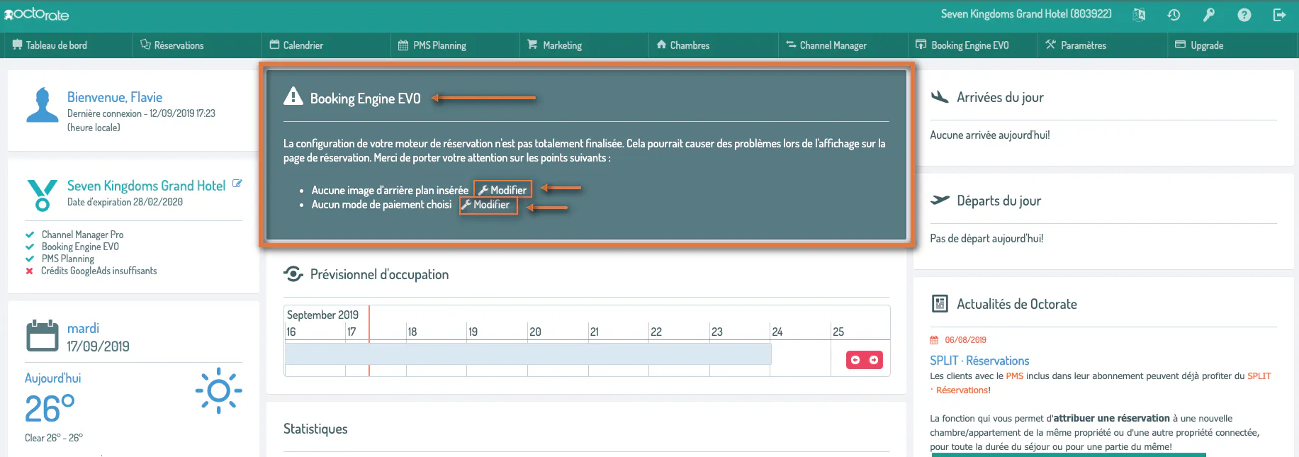The width and height of the screenshot is (1299, 457).
Task: Click Prévisionnel d'occupation heading
Action: point(379,274)
